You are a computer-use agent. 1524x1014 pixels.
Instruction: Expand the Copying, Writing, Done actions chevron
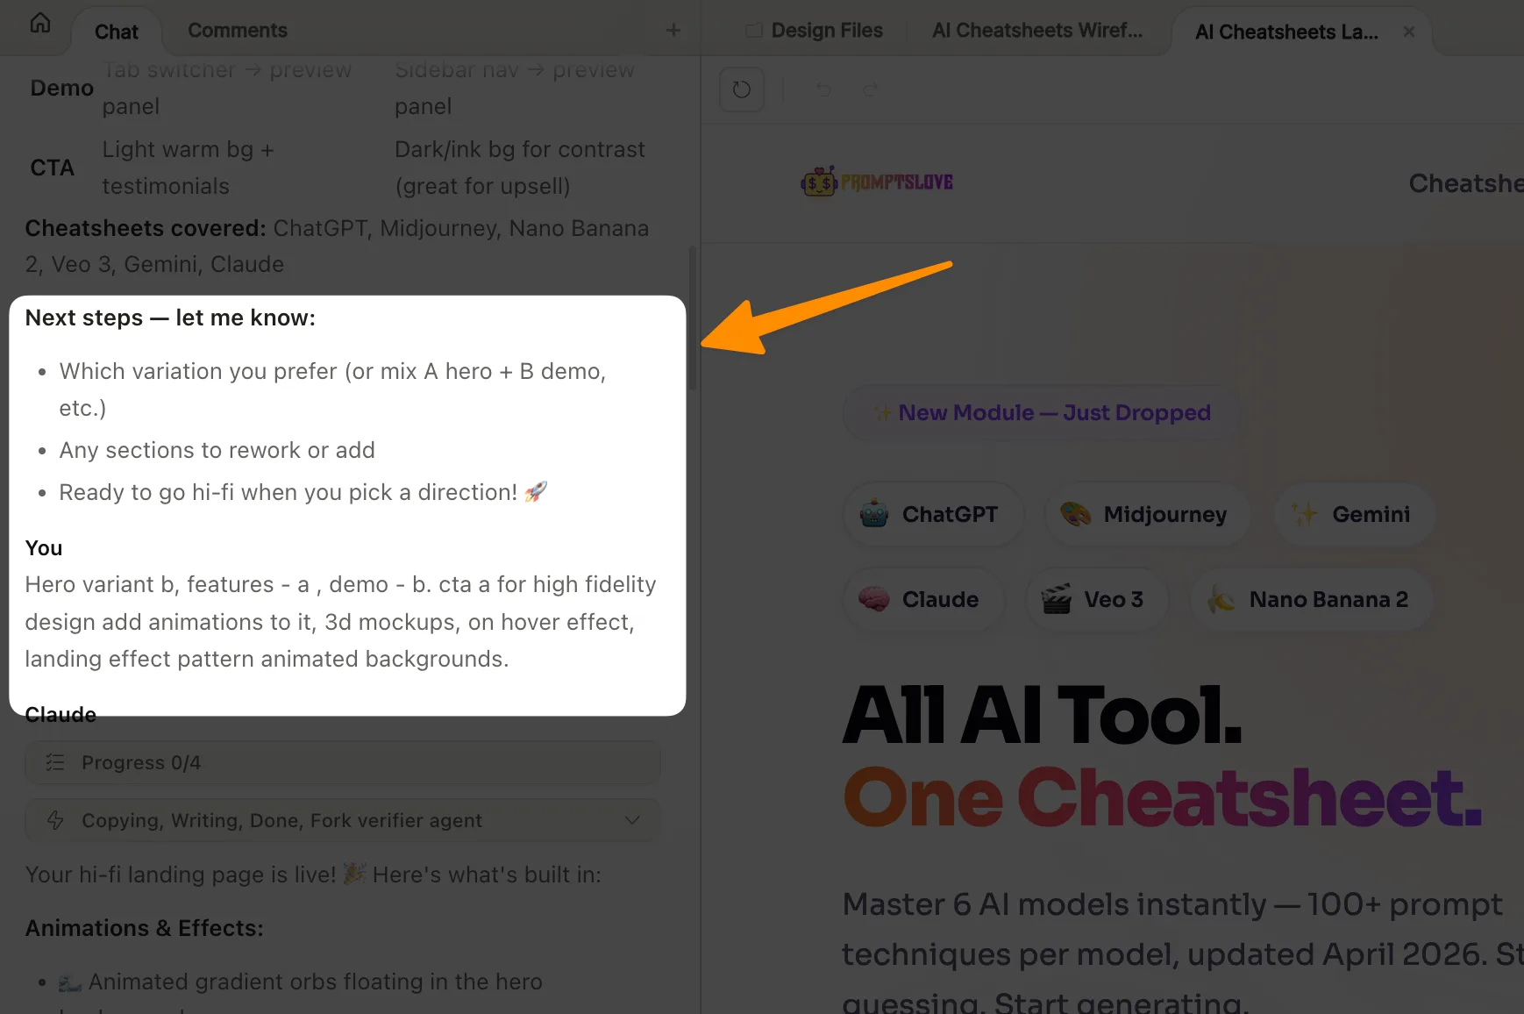pyautogui.click(x=631, y=821)
